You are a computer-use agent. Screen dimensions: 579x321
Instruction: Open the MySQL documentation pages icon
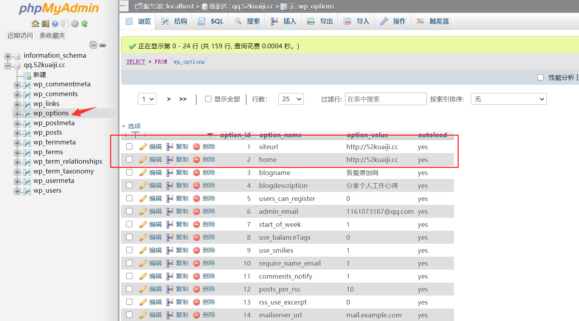click(x=65, y=24)
